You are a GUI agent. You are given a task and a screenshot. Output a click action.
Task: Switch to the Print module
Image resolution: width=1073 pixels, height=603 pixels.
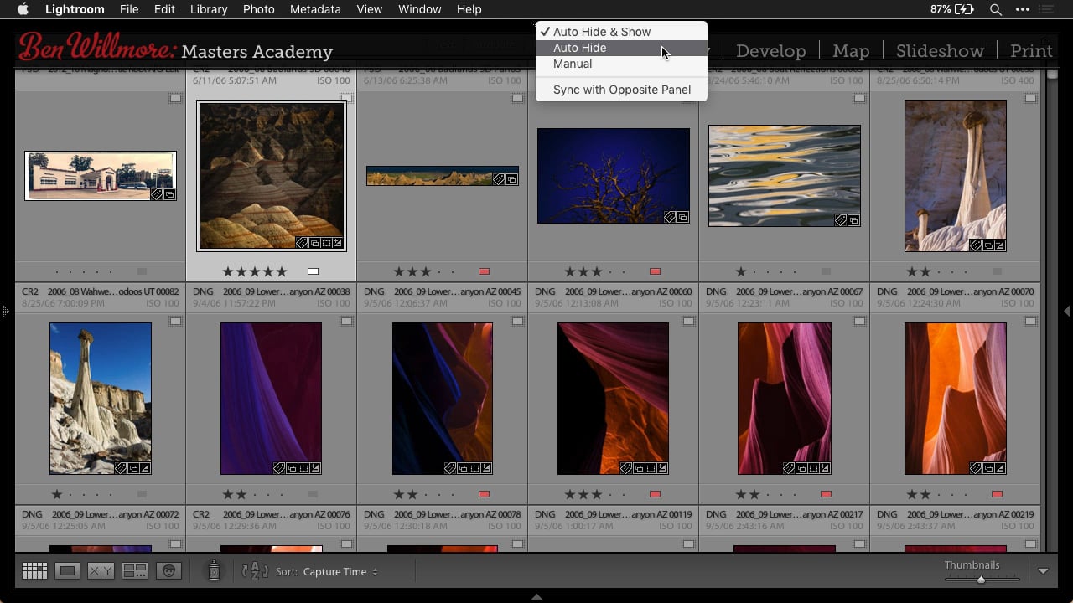1031,51
